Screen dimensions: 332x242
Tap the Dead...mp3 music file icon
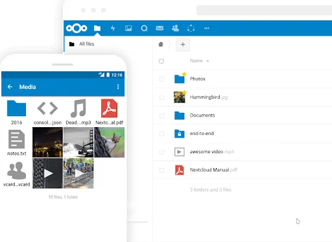[x=78, y=108]
